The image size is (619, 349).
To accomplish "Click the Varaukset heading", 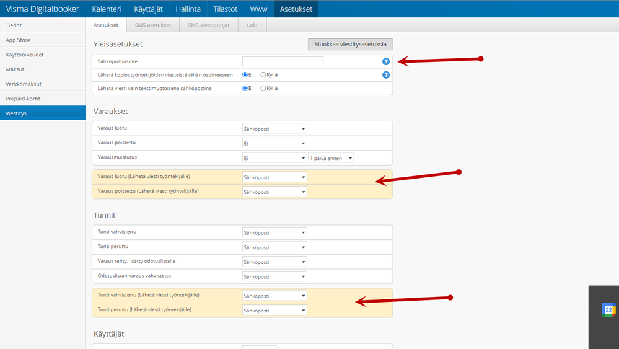I will (x=110, y=112).
